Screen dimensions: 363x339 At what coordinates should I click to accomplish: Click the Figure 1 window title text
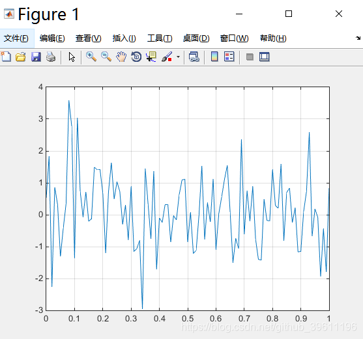[49, 14]
